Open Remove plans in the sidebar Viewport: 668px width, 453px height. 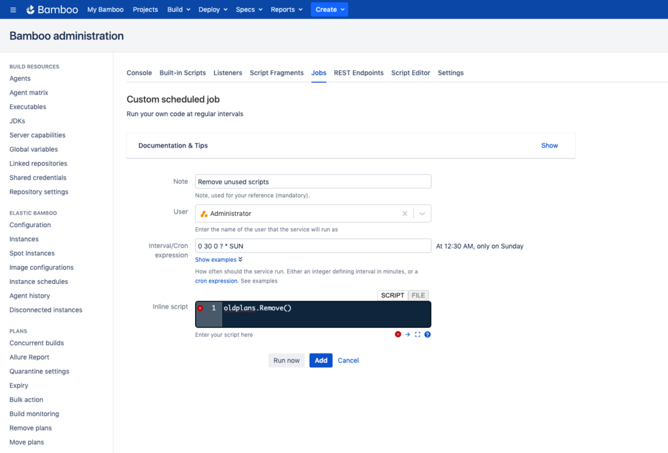pos(31,428)
